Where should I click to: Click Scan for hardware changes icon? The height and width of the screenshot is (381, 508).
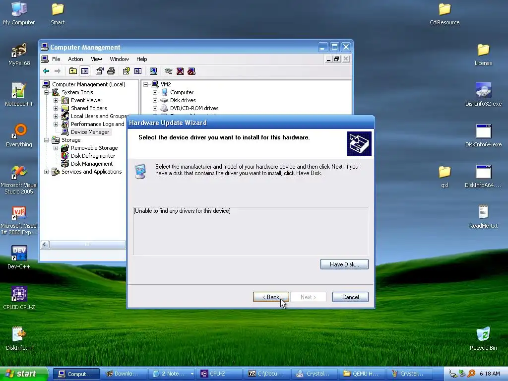coord(154,71)
